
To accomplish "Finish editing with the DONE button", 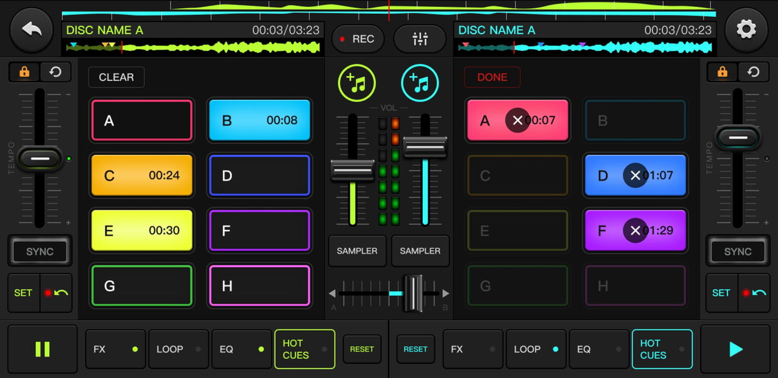I will (492, 77).
